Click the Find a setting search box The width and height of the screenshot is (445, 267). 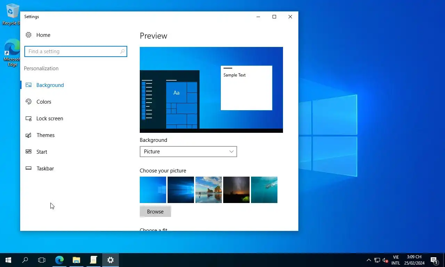76,51
